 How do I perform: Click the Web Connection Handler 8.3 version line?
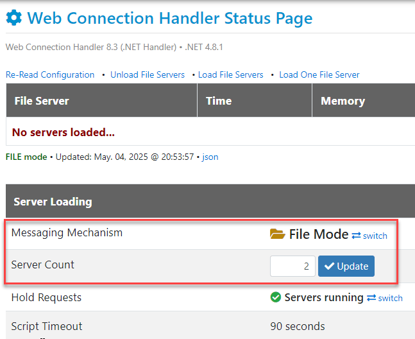(114, 47)
